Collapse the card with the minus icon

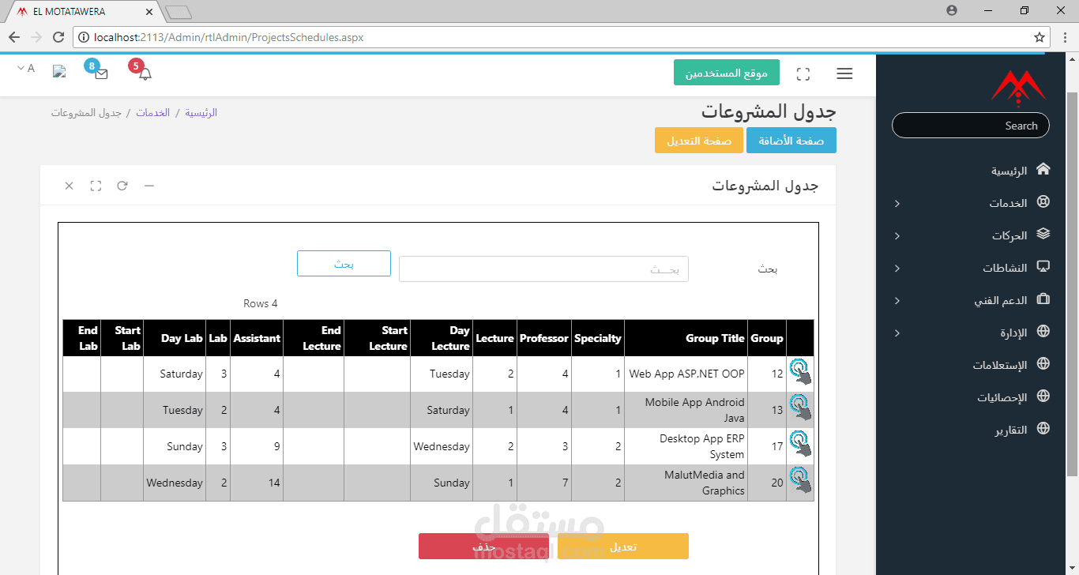149,186
